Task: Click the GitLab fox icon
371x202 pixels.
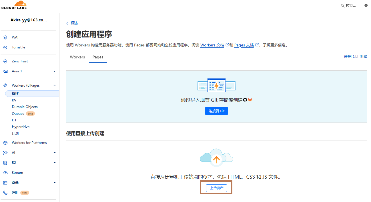Action: point(250,100)
